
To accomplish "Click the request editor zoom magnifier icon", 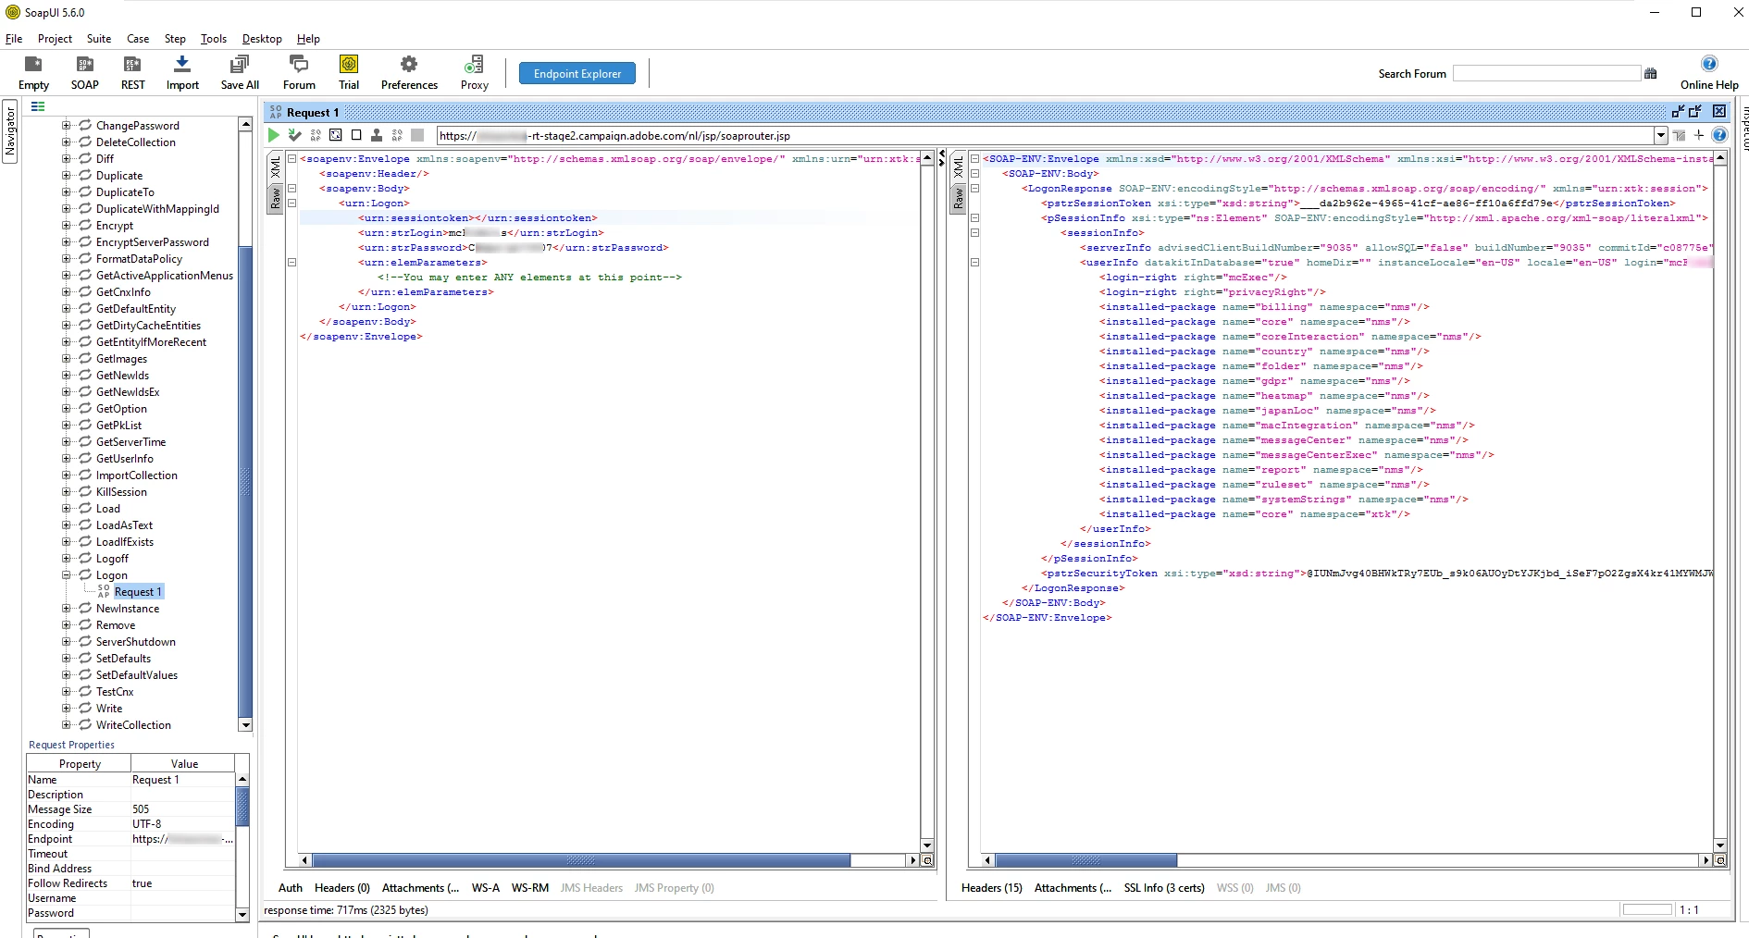I will point(927,860).
